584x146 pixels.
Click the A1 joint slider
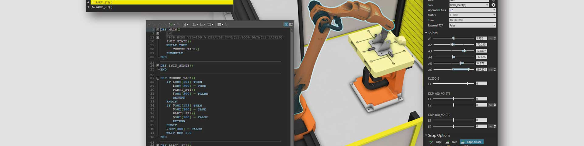[453, 38]
